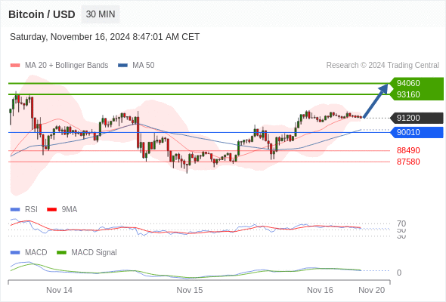446x302 pixels.
Task: Click the MACD Signal legend label
Action: point(94,253)
